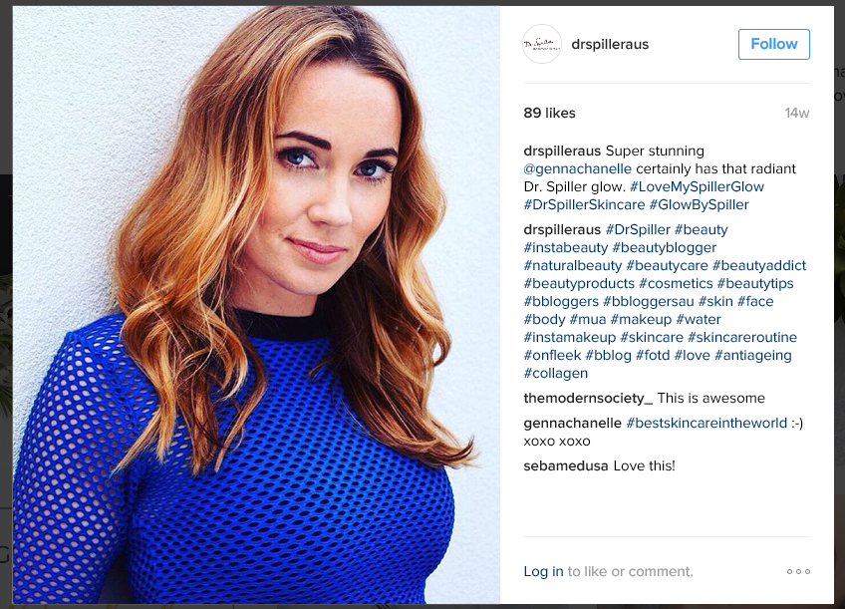The width and height of the screenshot is (845, 609).
Task: Open the #LoveMySpillerGlow hashtag
Action: click(x=697, y=186)
